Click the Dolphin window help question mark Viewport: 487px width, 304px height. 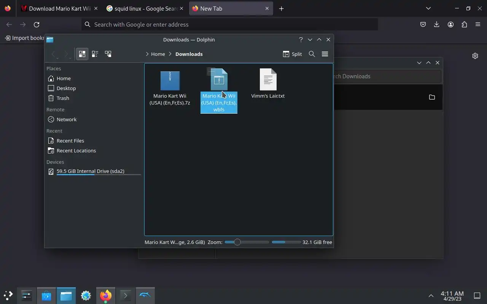click(301, 40)
